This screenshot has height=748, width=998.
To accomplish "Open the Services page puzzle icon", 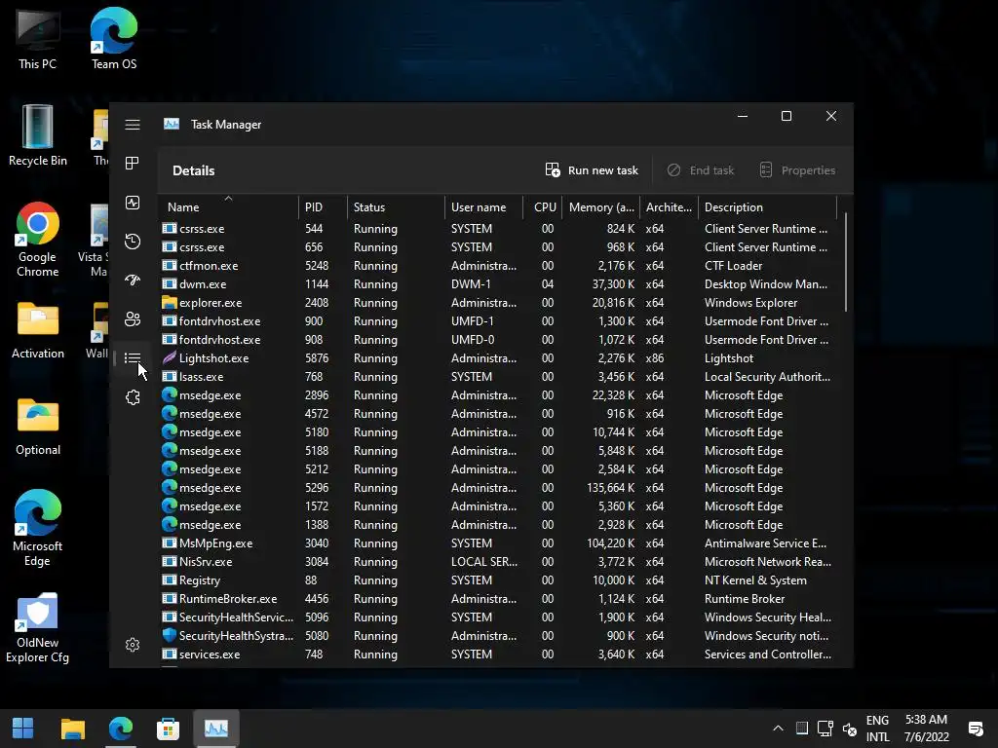I will coord(133,397).
